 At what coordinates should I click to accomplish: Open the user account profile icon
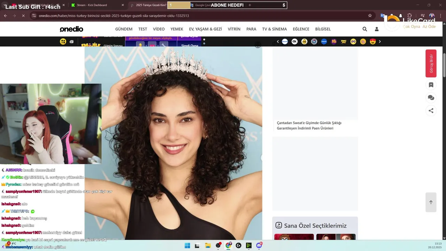coord(377,29)
